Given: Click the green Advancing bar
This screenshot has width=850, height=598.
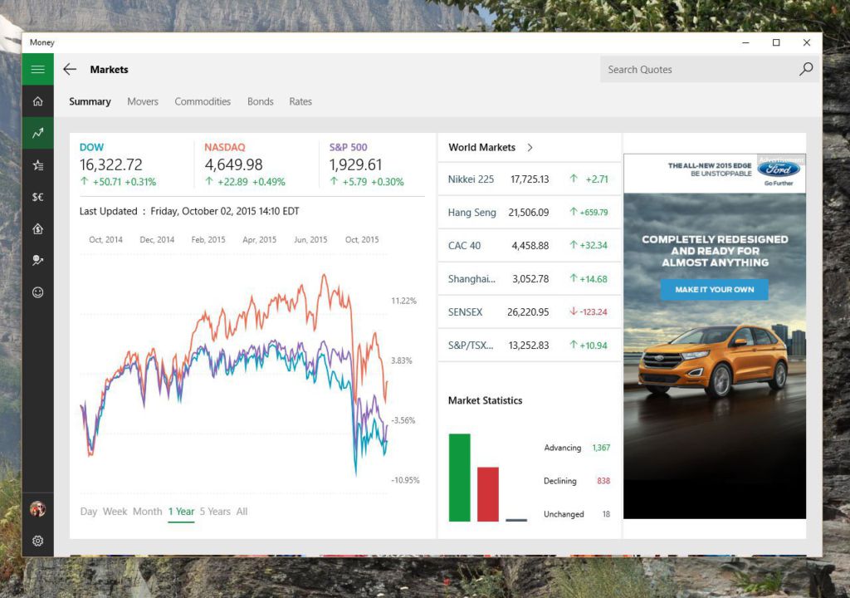Looking at the screenshot, I should [x=459, y=478].
